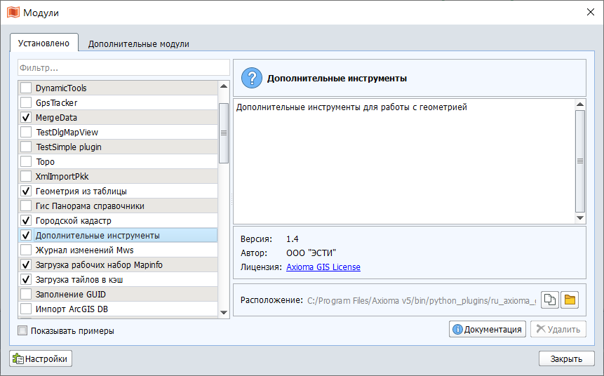The height and width of the screenshot is (376, 604).
Task: Click the Фильтр search field
Action: [123, 68]
